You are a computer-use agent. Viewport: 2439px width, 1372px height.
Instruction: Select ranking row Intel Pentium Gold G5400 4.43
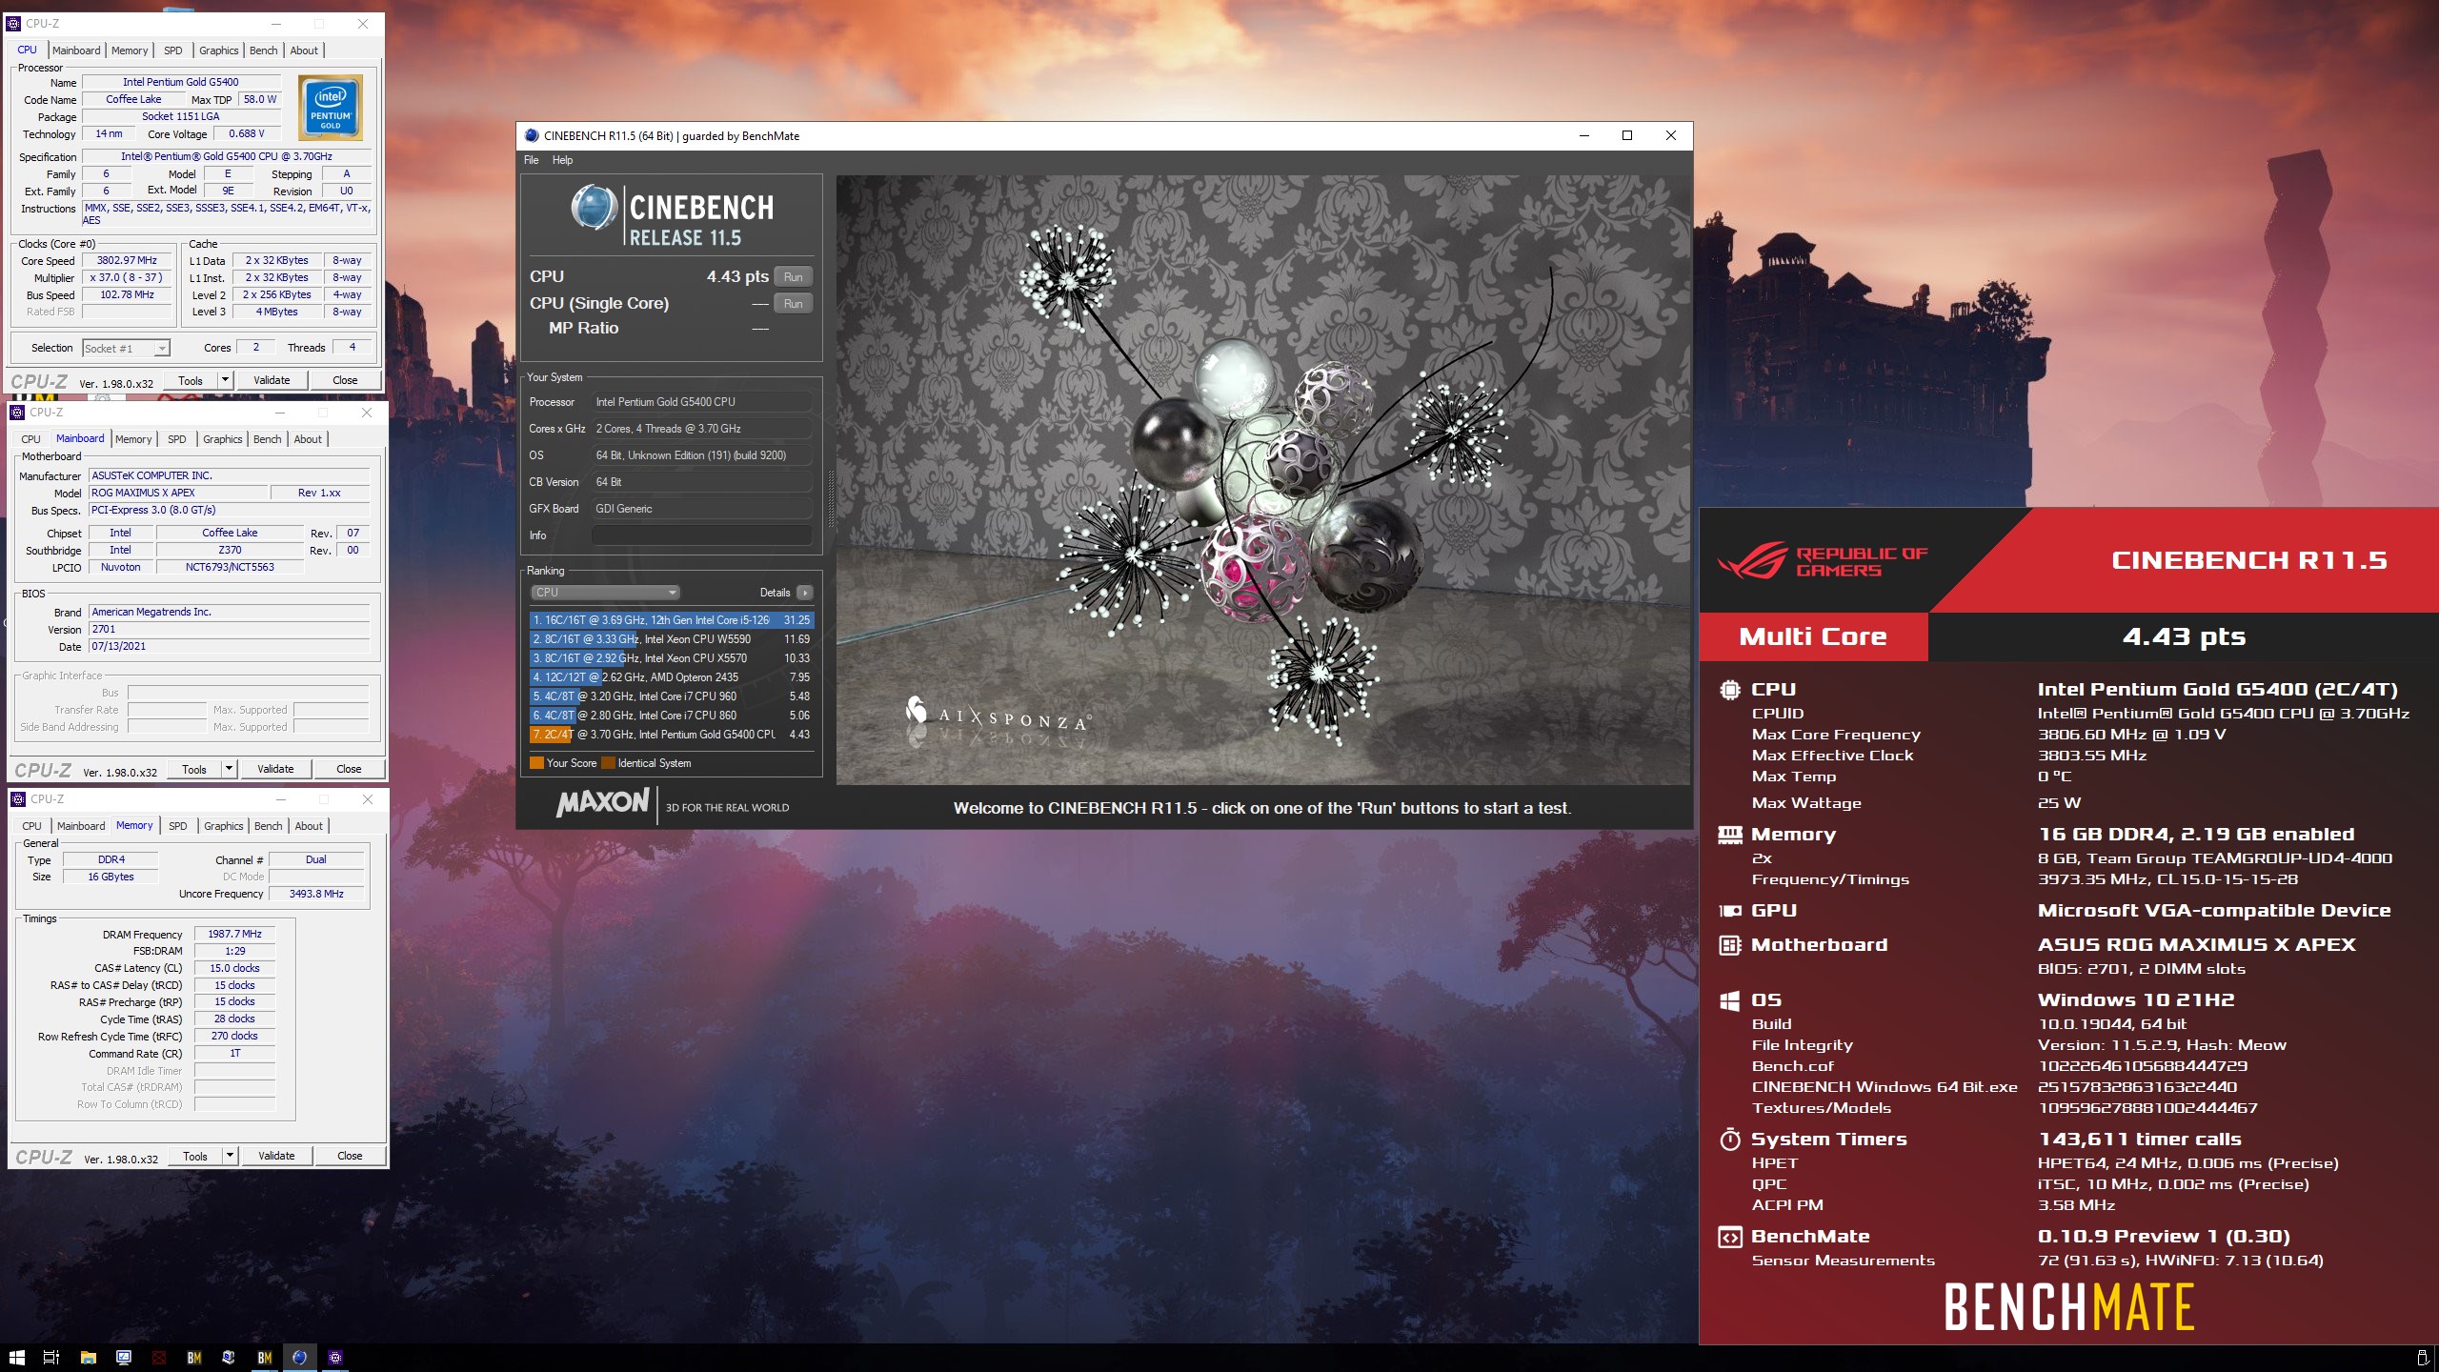pos(672,735)
